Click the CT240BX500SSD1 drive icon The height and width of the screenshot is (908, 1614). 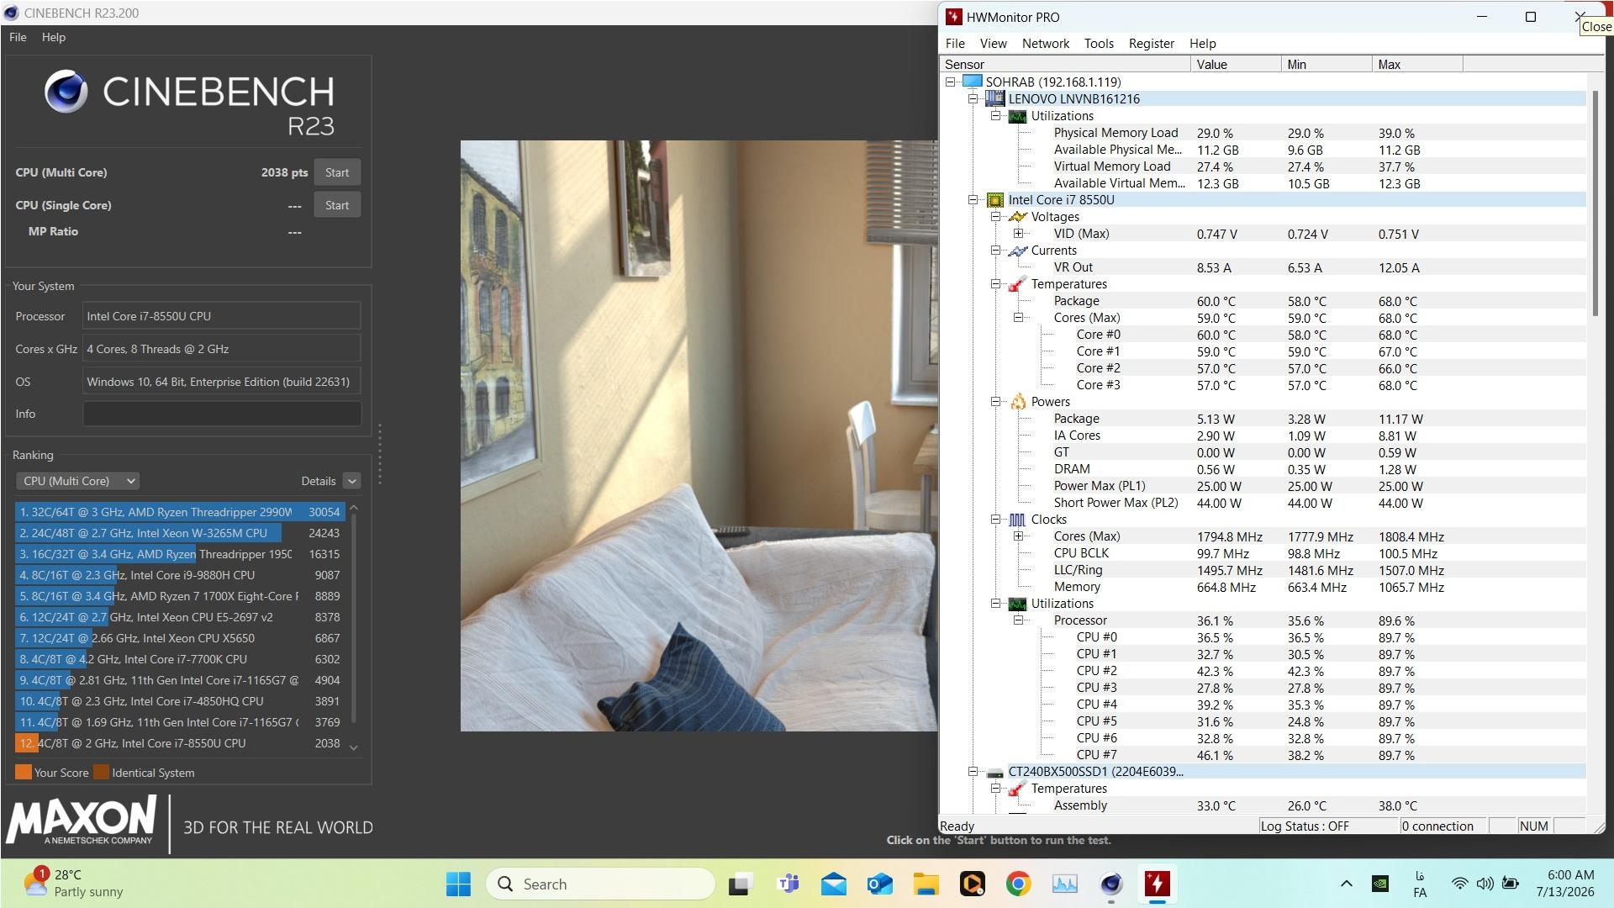coord(995,772)
